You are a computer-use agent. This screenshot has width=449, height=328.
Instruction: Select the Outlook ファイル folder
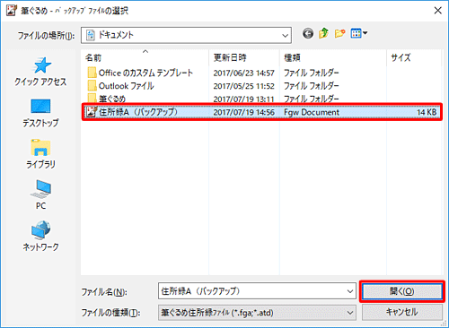click(121, 86)
